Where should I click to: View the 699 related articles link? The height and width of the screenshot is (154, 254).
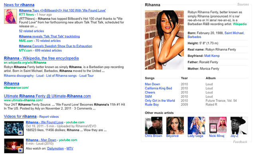point(48,51)
